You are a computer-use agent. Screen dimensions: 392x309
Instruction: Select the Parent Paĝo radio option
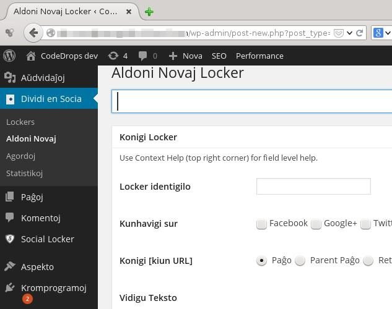click(300, 261)
